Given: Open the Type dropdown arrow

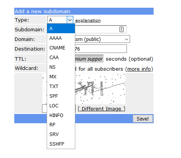Looking at the screenshot, I should tap(70, 20).
